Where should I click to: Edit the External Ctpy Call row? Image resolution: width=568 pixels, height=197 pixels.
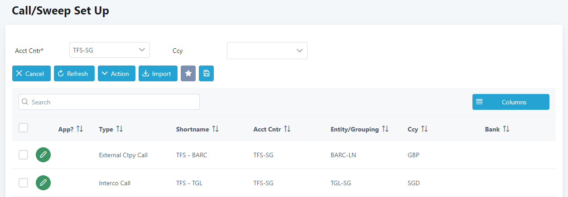(x=43, y=155)
